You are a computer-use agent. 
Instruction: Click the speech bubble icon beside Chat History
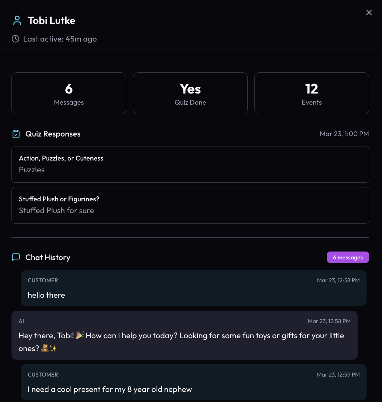(x=16, y=257)
